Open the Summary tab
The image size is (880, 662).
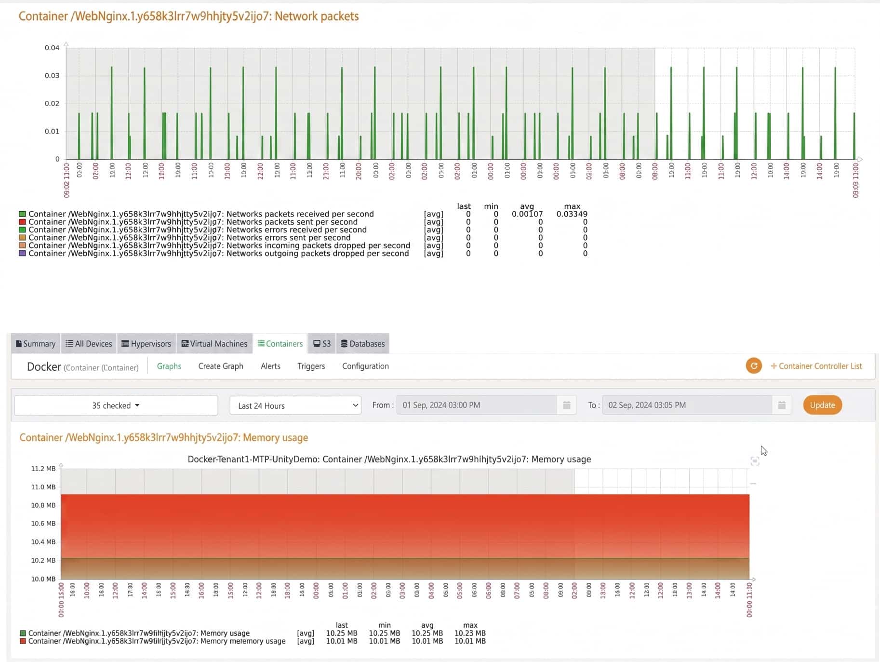tap(36, 344)
